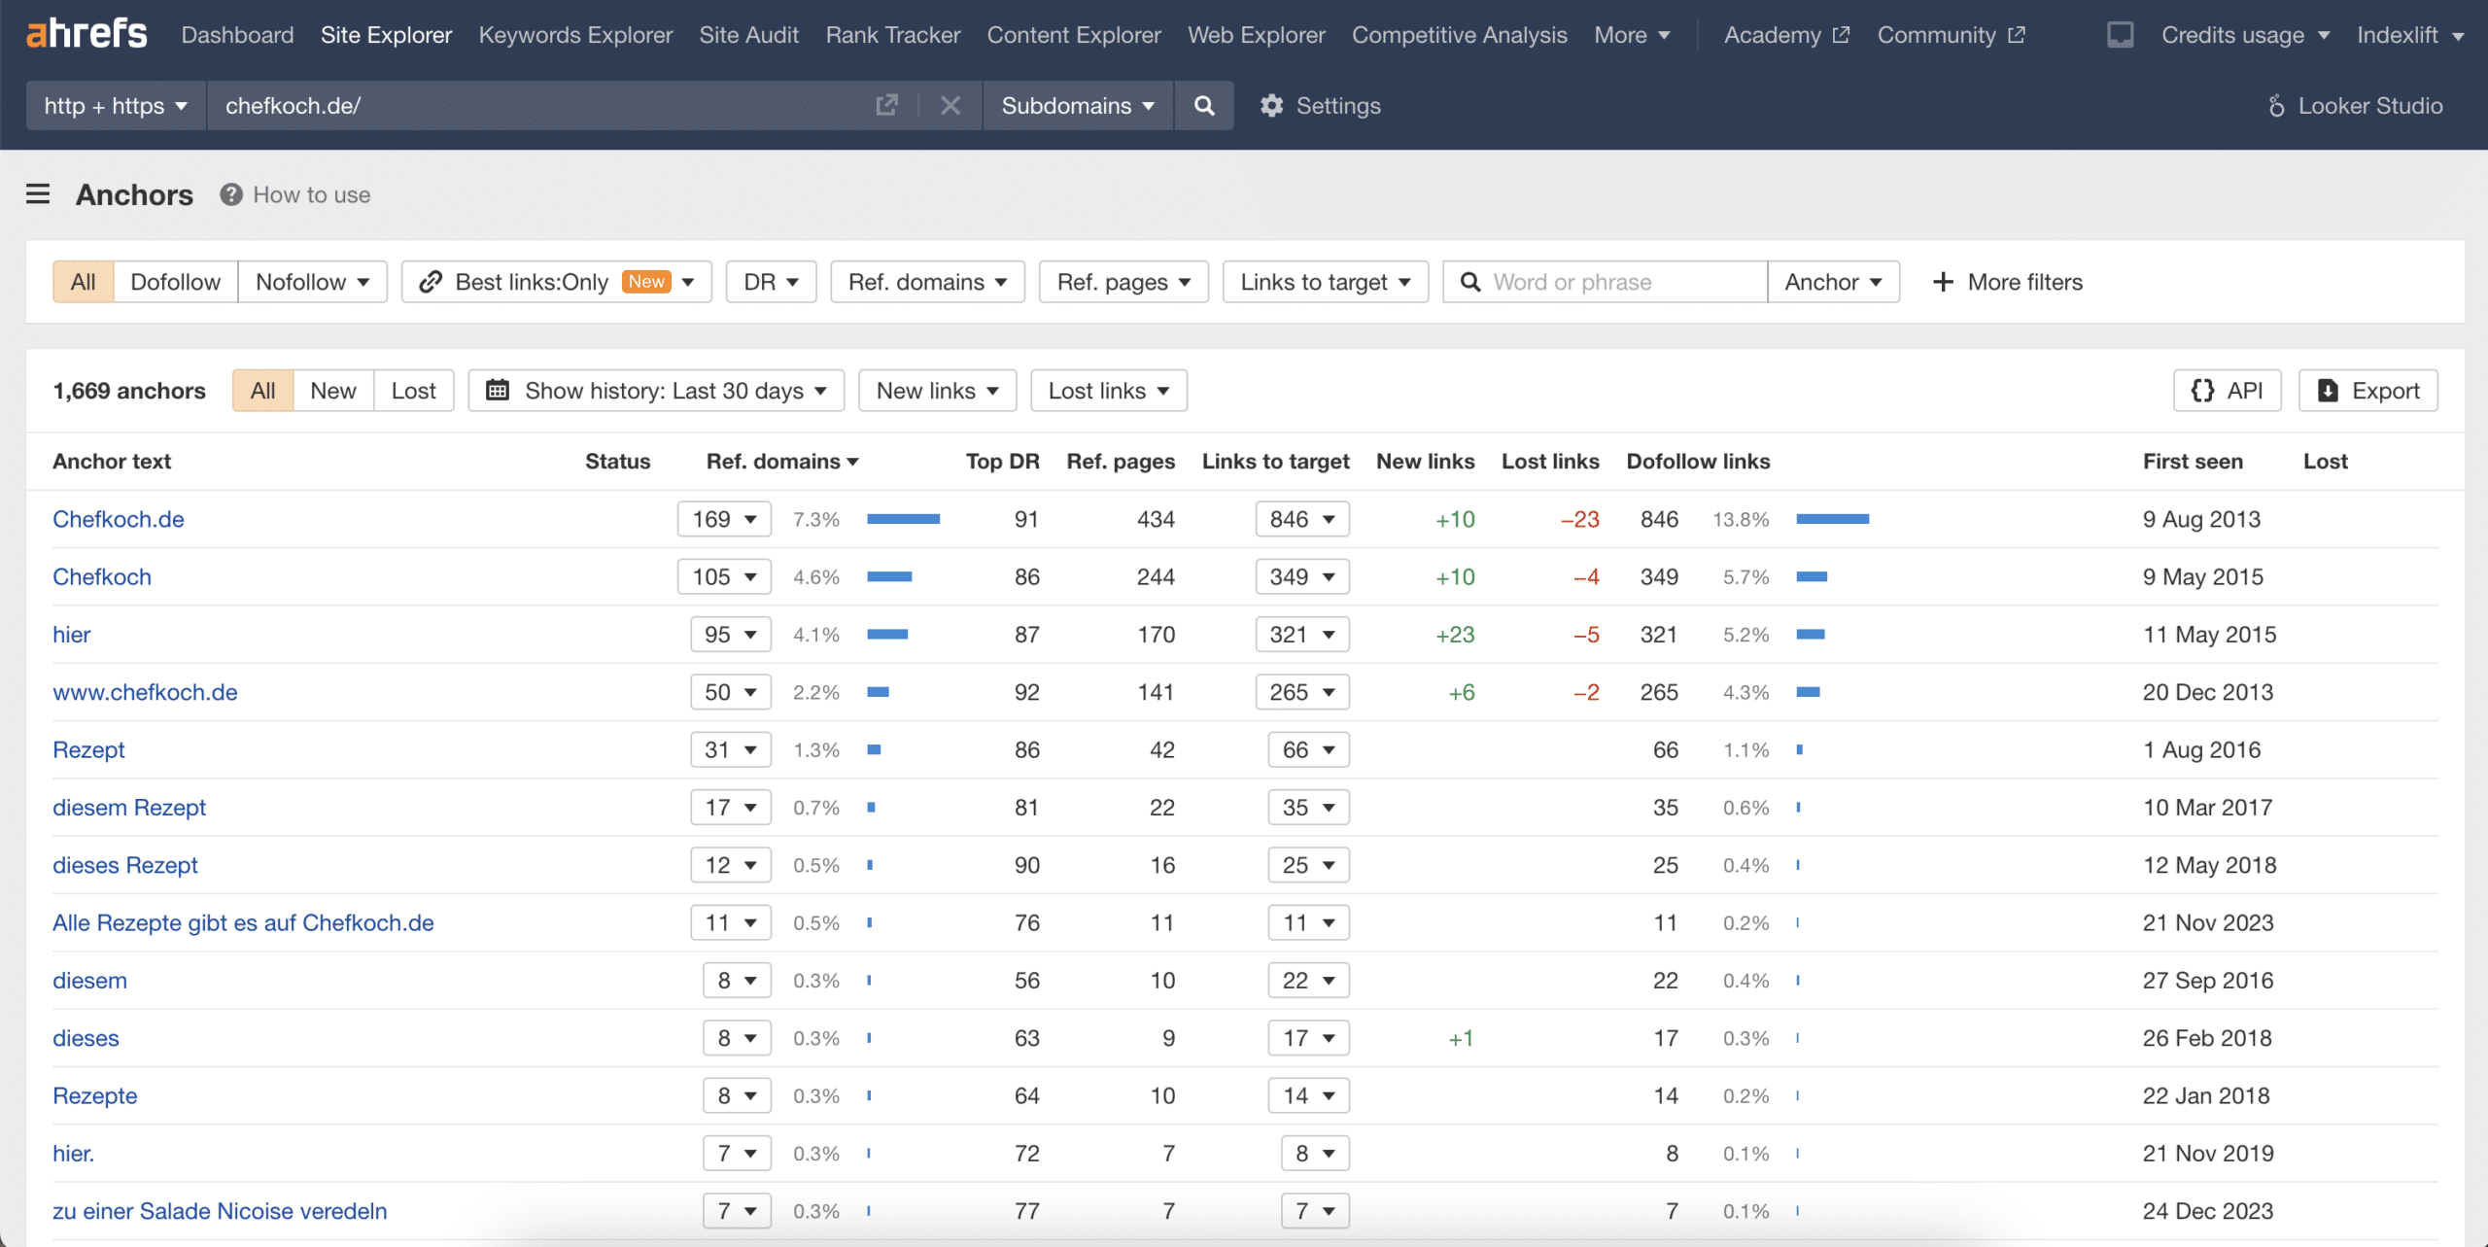
Task: Open the Anchor search scope dropdown
Action: coord(1834,282)
